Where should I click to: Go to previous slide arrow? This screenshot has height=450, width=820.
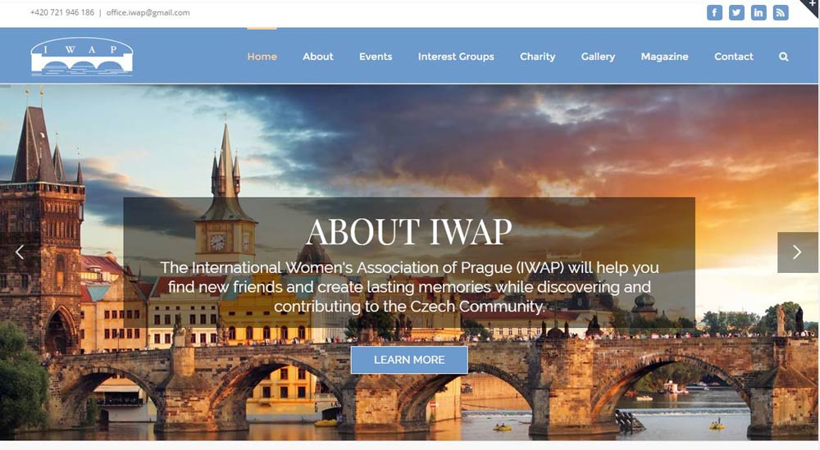[x=20, y=252]
